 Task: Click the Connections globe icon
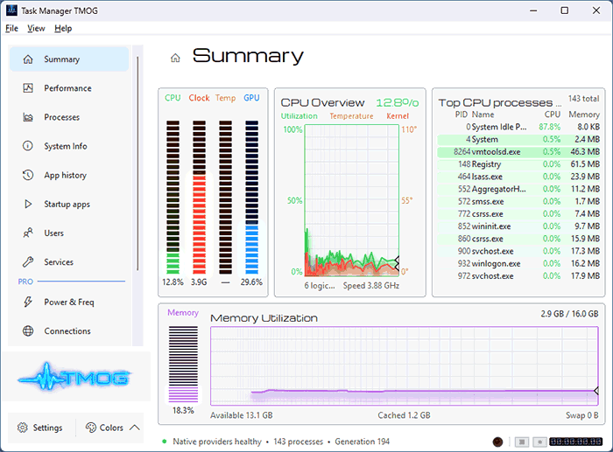[x=28, y=331]
